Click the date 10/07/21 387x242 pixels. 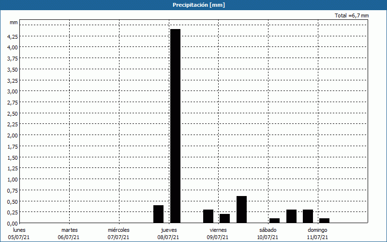point(268,237)
